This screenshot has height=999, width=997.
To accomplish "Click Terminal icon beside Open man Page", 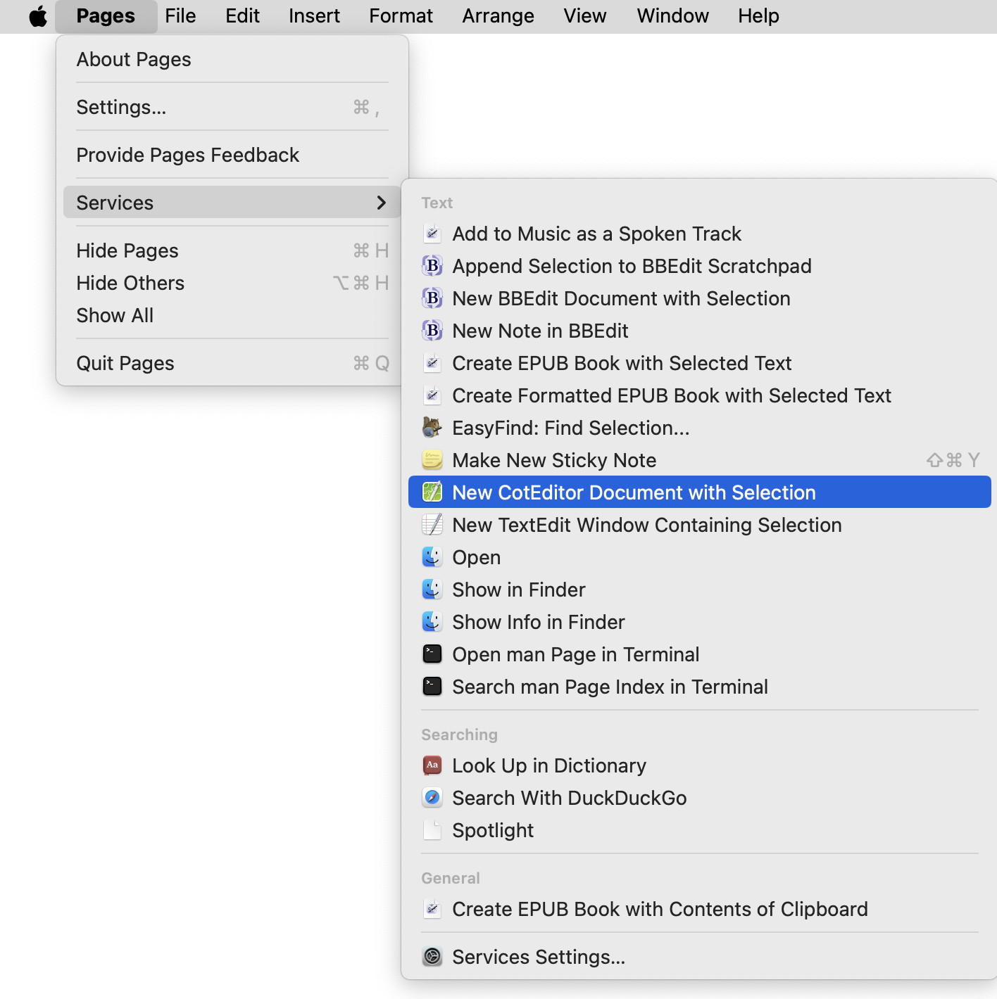I will [432, 654].
